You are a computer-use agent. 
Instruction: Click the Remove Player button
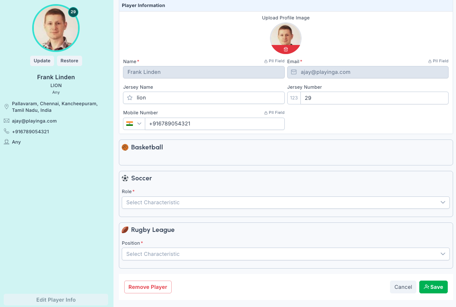[148, 287]
